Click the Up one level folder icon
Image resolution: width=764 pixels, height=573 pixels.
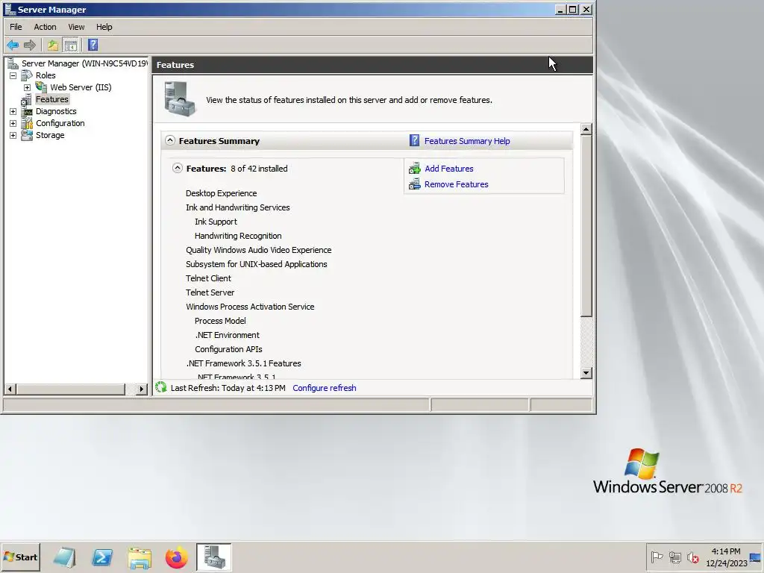click(x=53, y=46)
